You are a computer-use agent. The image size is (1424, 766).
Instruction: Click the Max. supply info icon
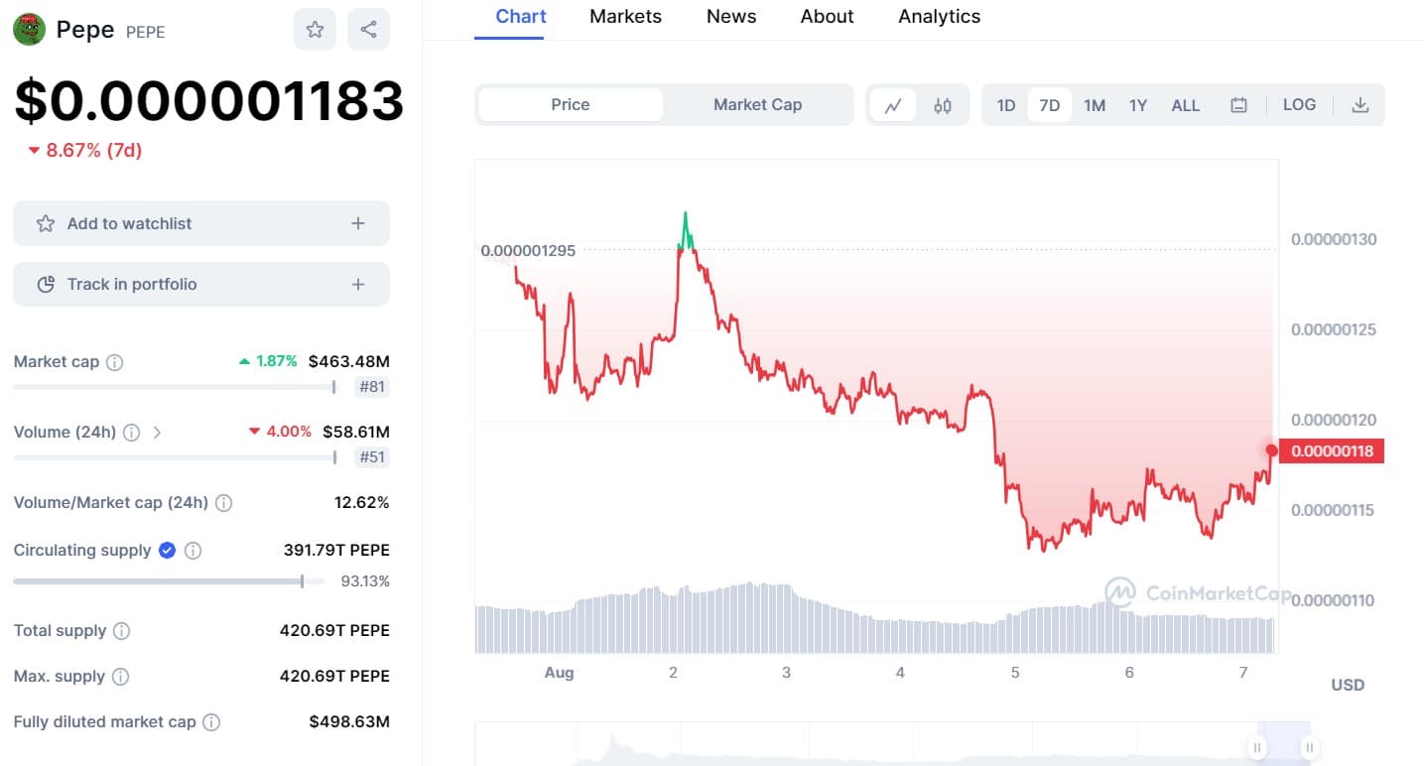(x=120, y=677)
